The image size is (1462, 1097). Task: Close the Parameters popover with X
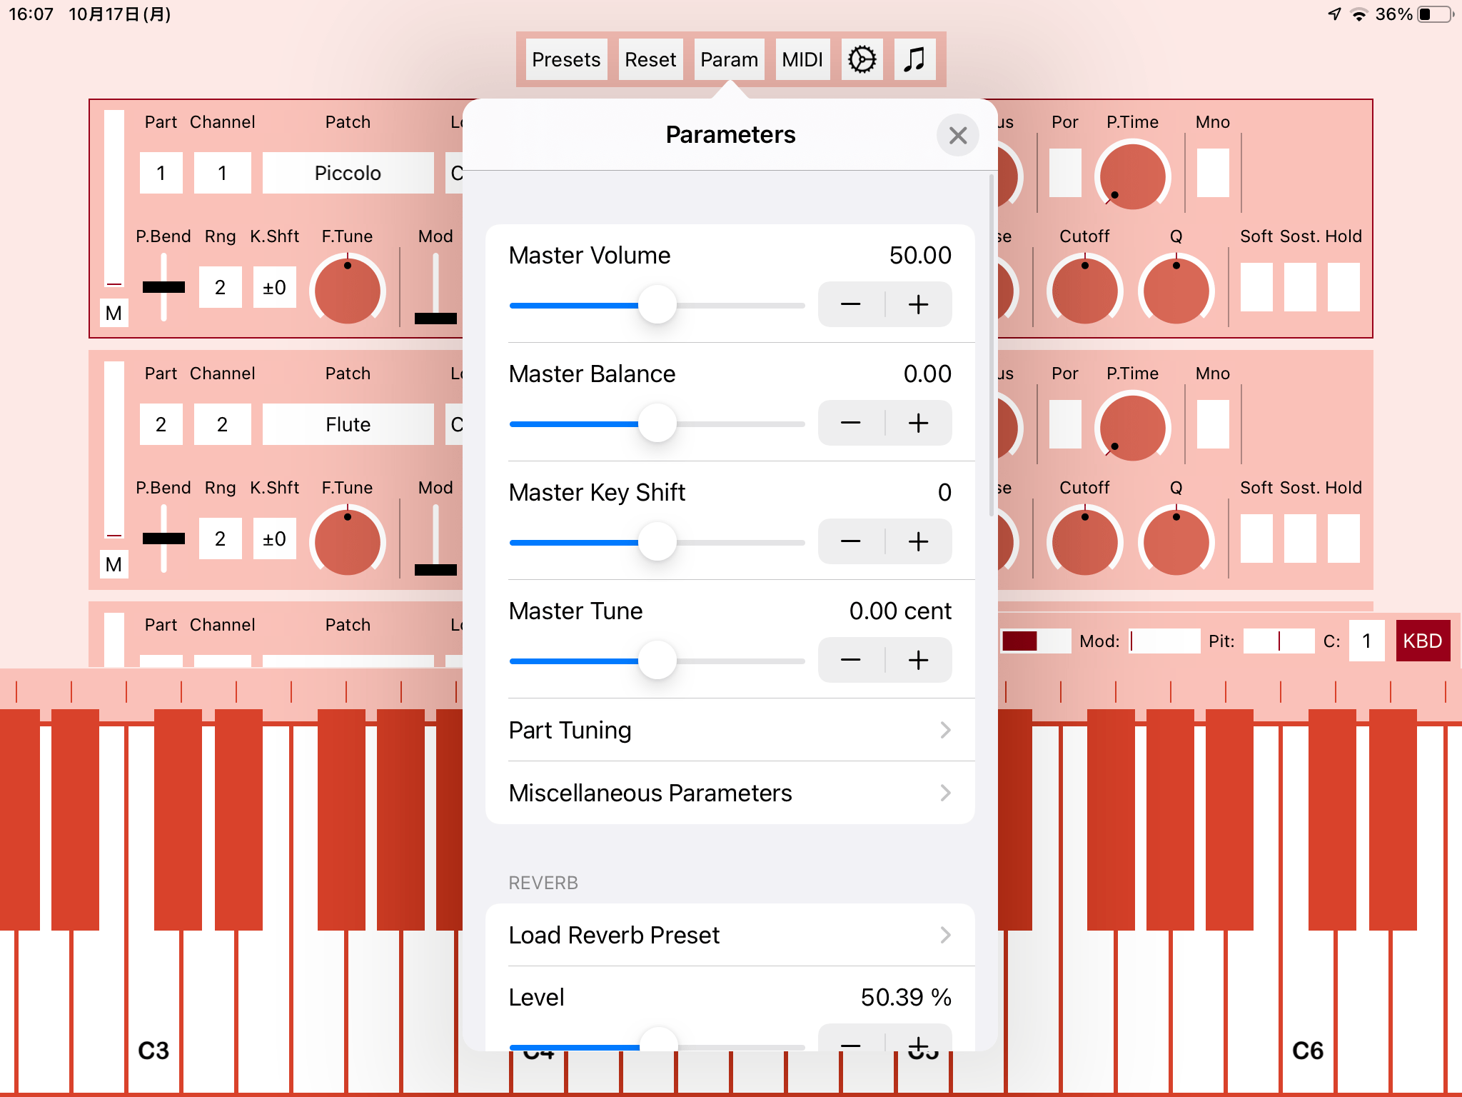coord(957,135)
